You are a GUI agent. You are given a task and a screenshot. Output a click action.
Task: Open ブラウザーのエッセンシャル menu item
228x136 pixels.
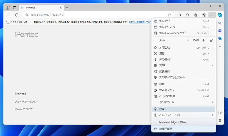pos(184,77)
